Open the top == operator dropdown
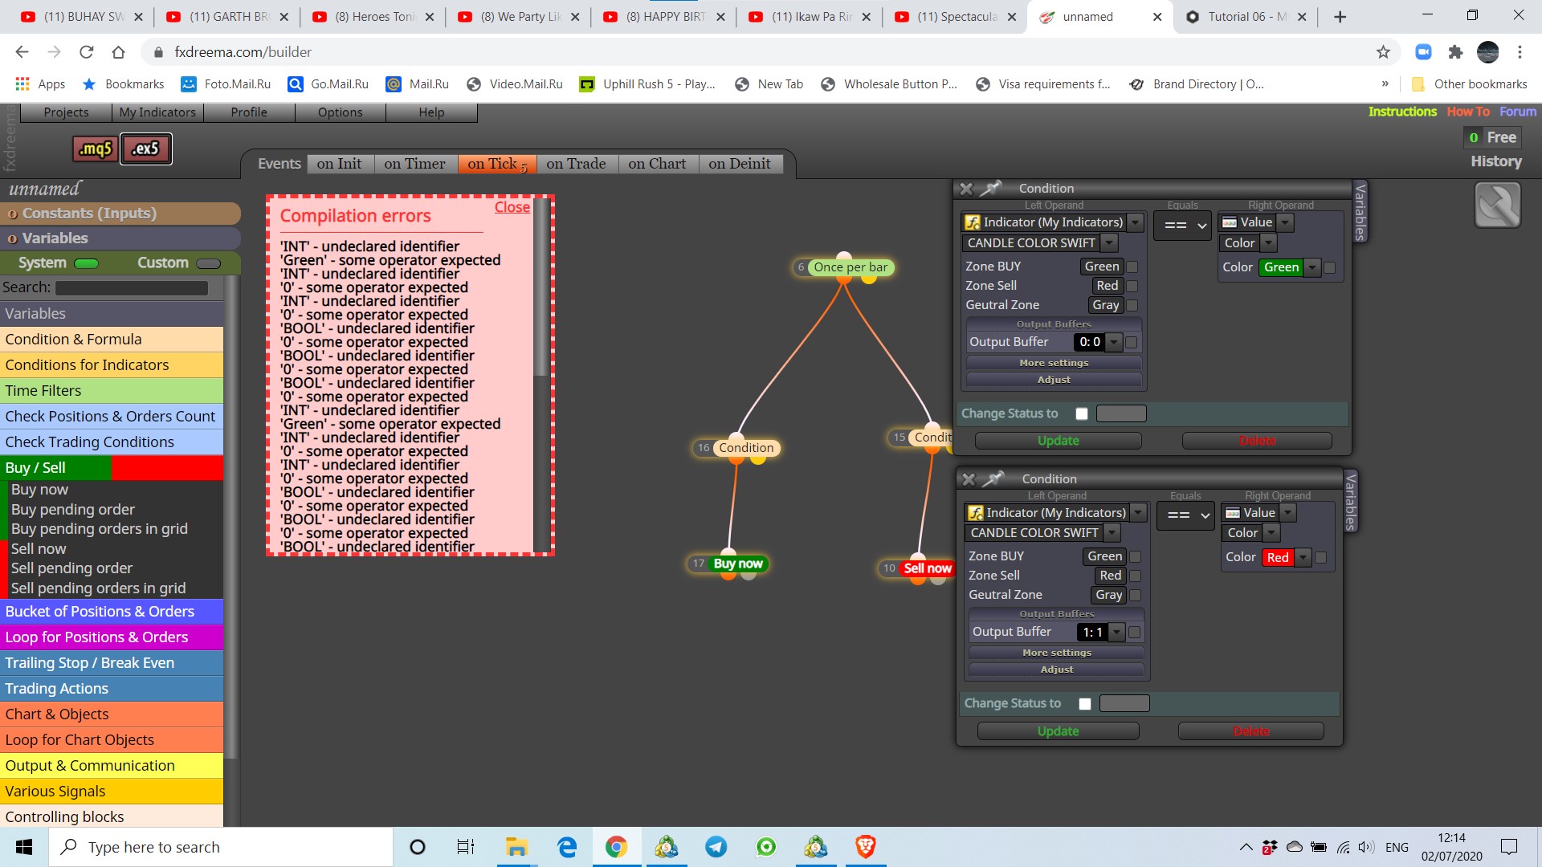The image size is (1542, 867). point(1182,226)
